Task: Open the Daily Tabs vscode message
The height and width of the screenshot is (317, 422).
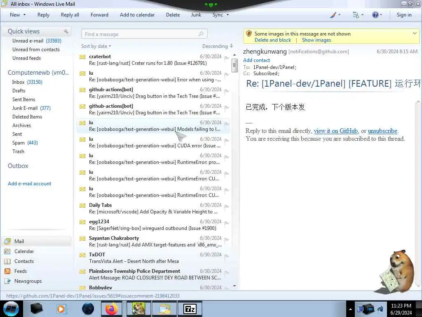Action: tap(153, 208)
